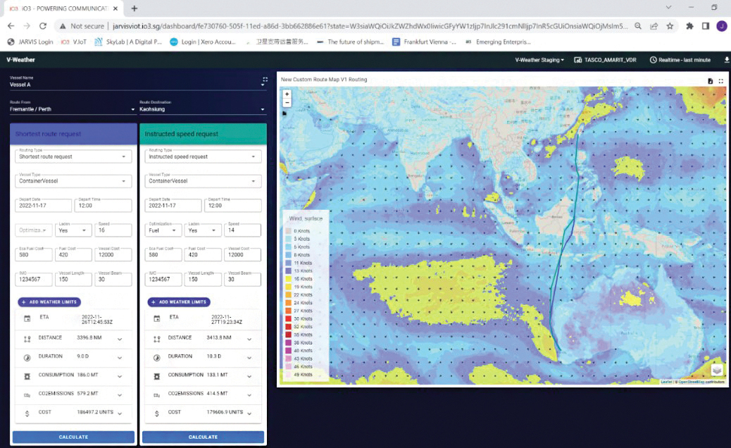Click ADD WEATHER LIMITS in the instructed speed panel

[x=179, y=302]
